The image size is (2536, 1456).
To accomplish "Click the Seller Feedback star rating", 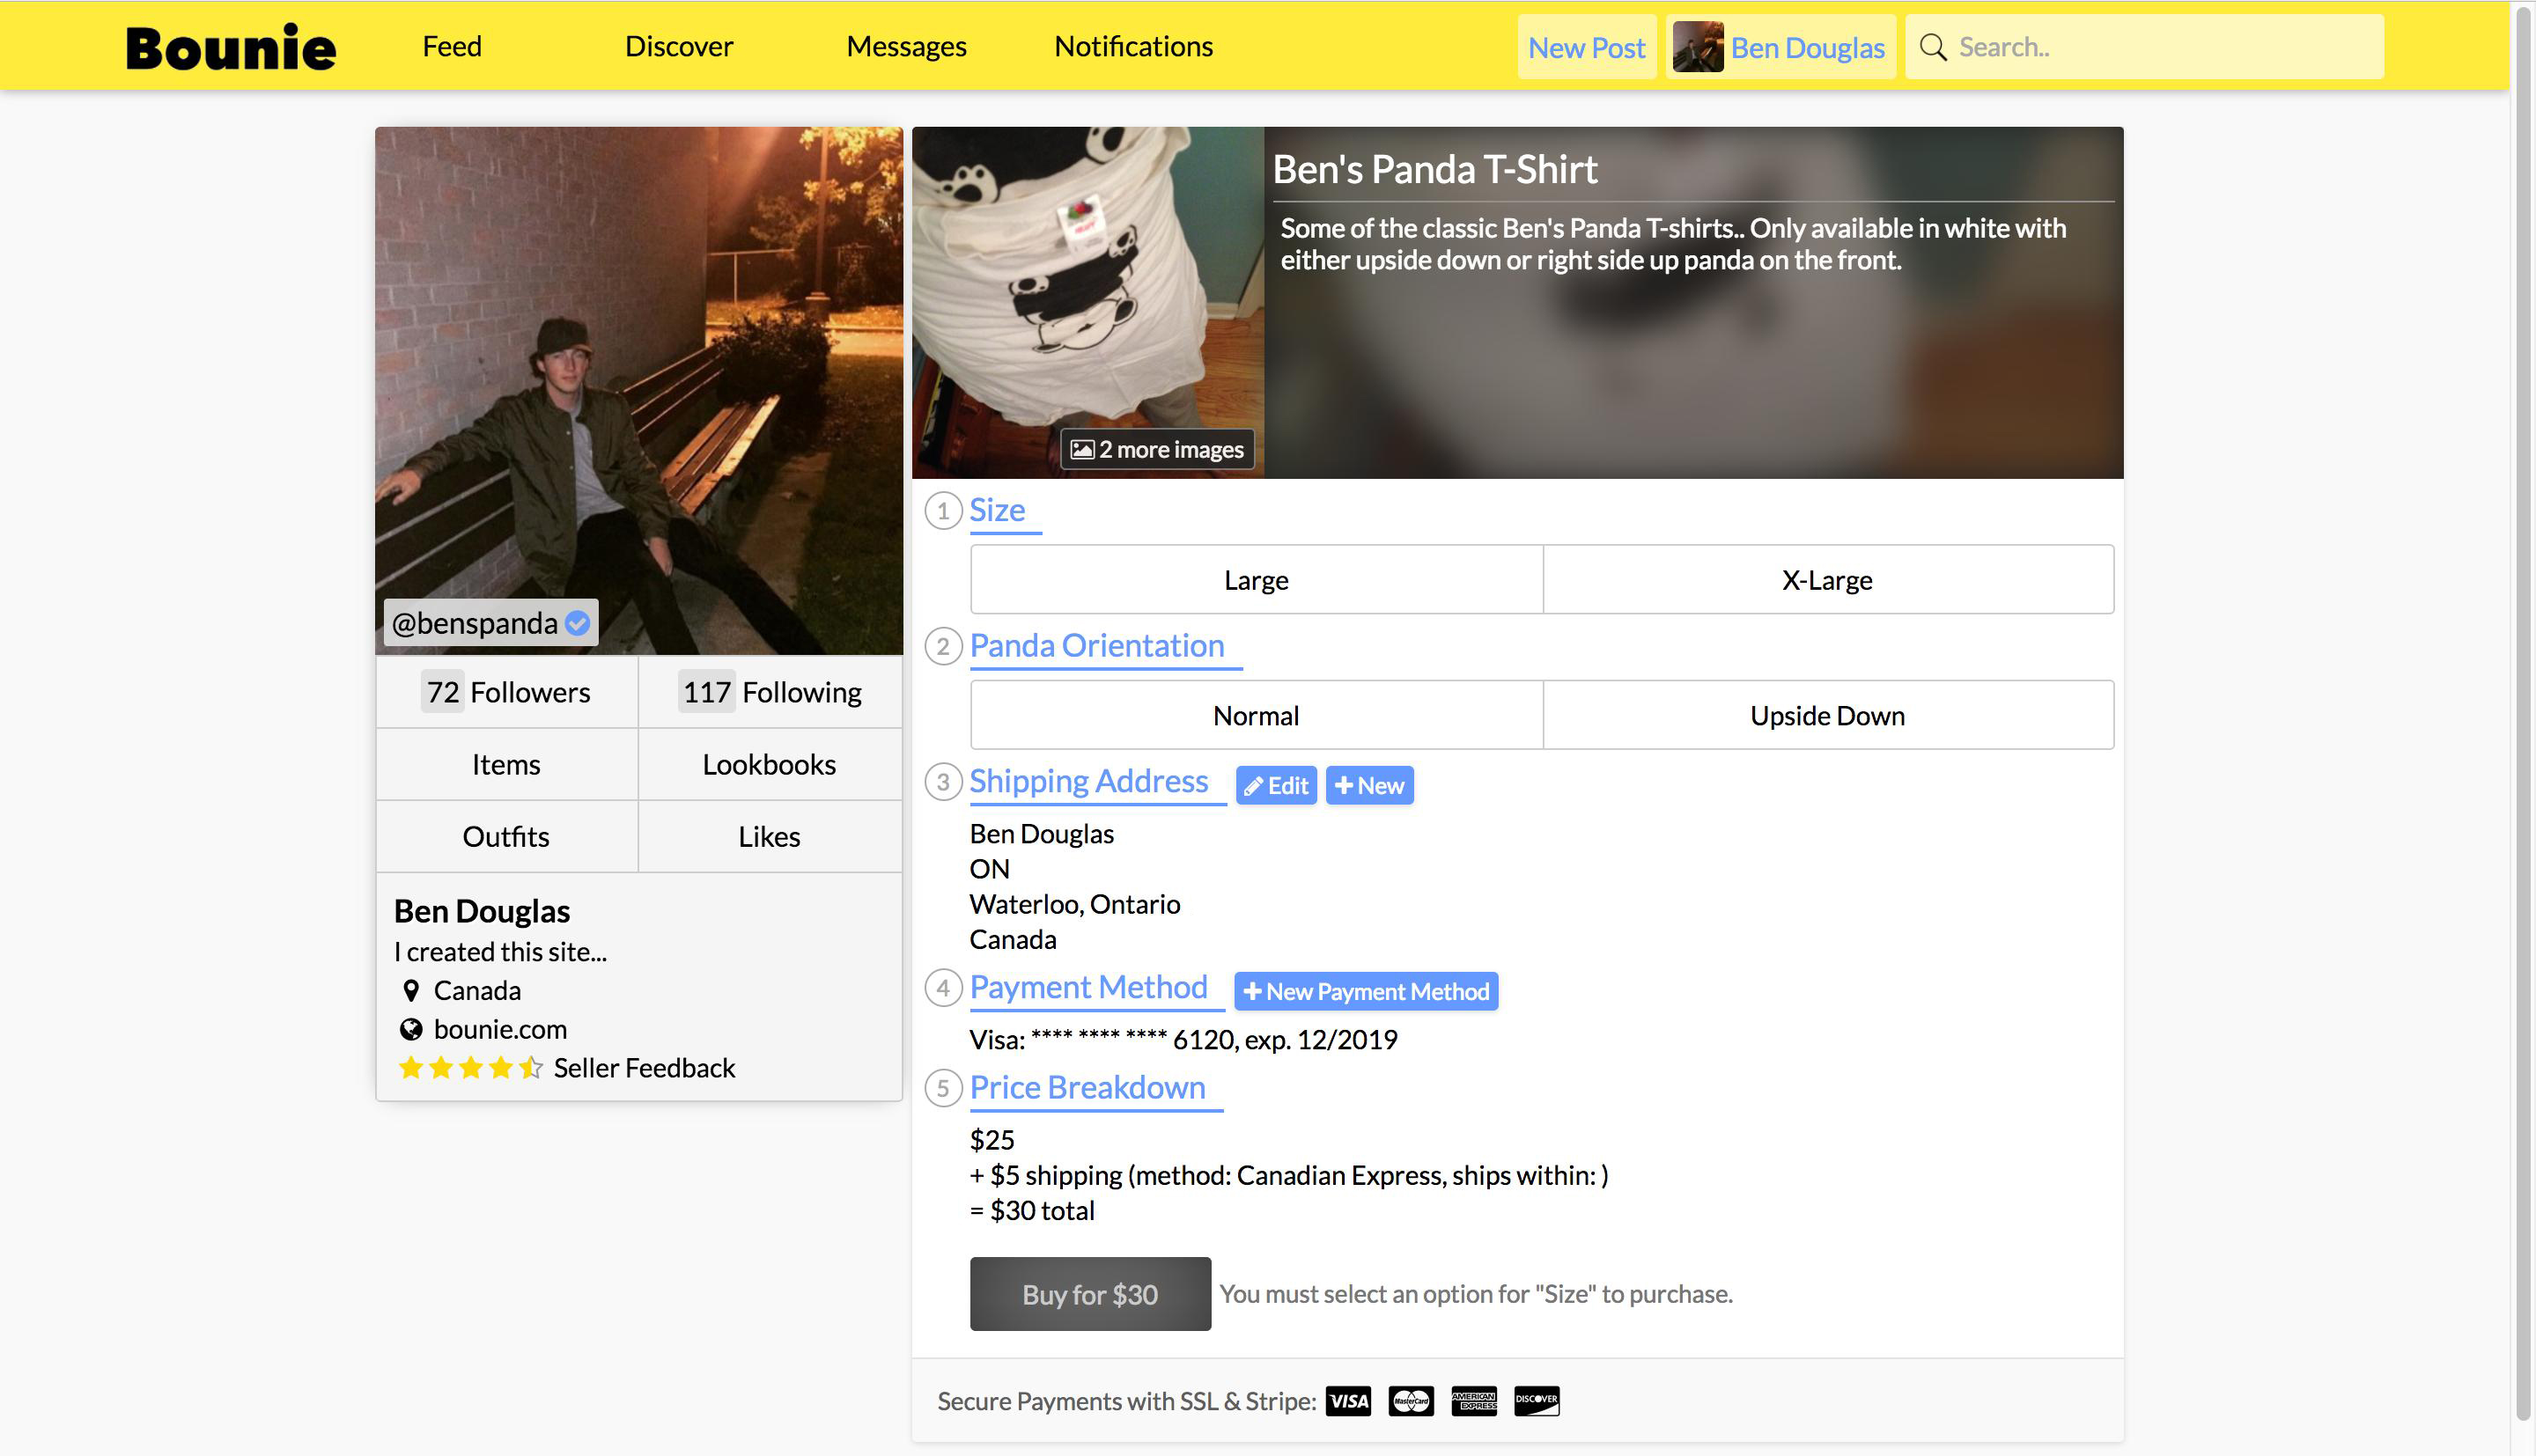I will click(x=470, y=1068).
